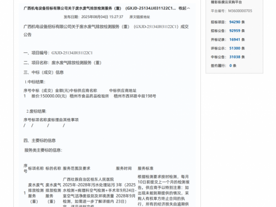The width and height of the screenshot is (276, 207).
Task: Click the publish date 2025年08月04日 text
Action: (95, 17)
